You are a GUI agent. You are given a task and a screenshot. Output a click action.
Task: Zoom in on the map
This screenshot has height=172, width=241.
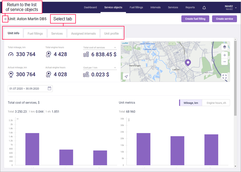[224, 55]
